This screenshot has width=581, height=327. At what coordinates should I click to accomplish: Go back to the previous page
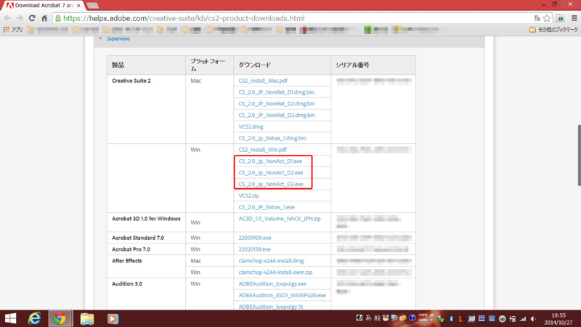(7, 17)
